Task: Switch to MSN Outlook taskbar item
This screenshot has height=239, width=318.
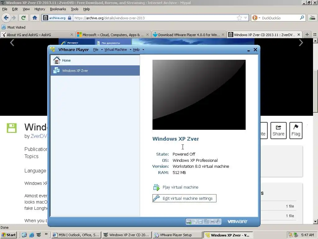Action: pyautogui.click(x=76, y=235)
